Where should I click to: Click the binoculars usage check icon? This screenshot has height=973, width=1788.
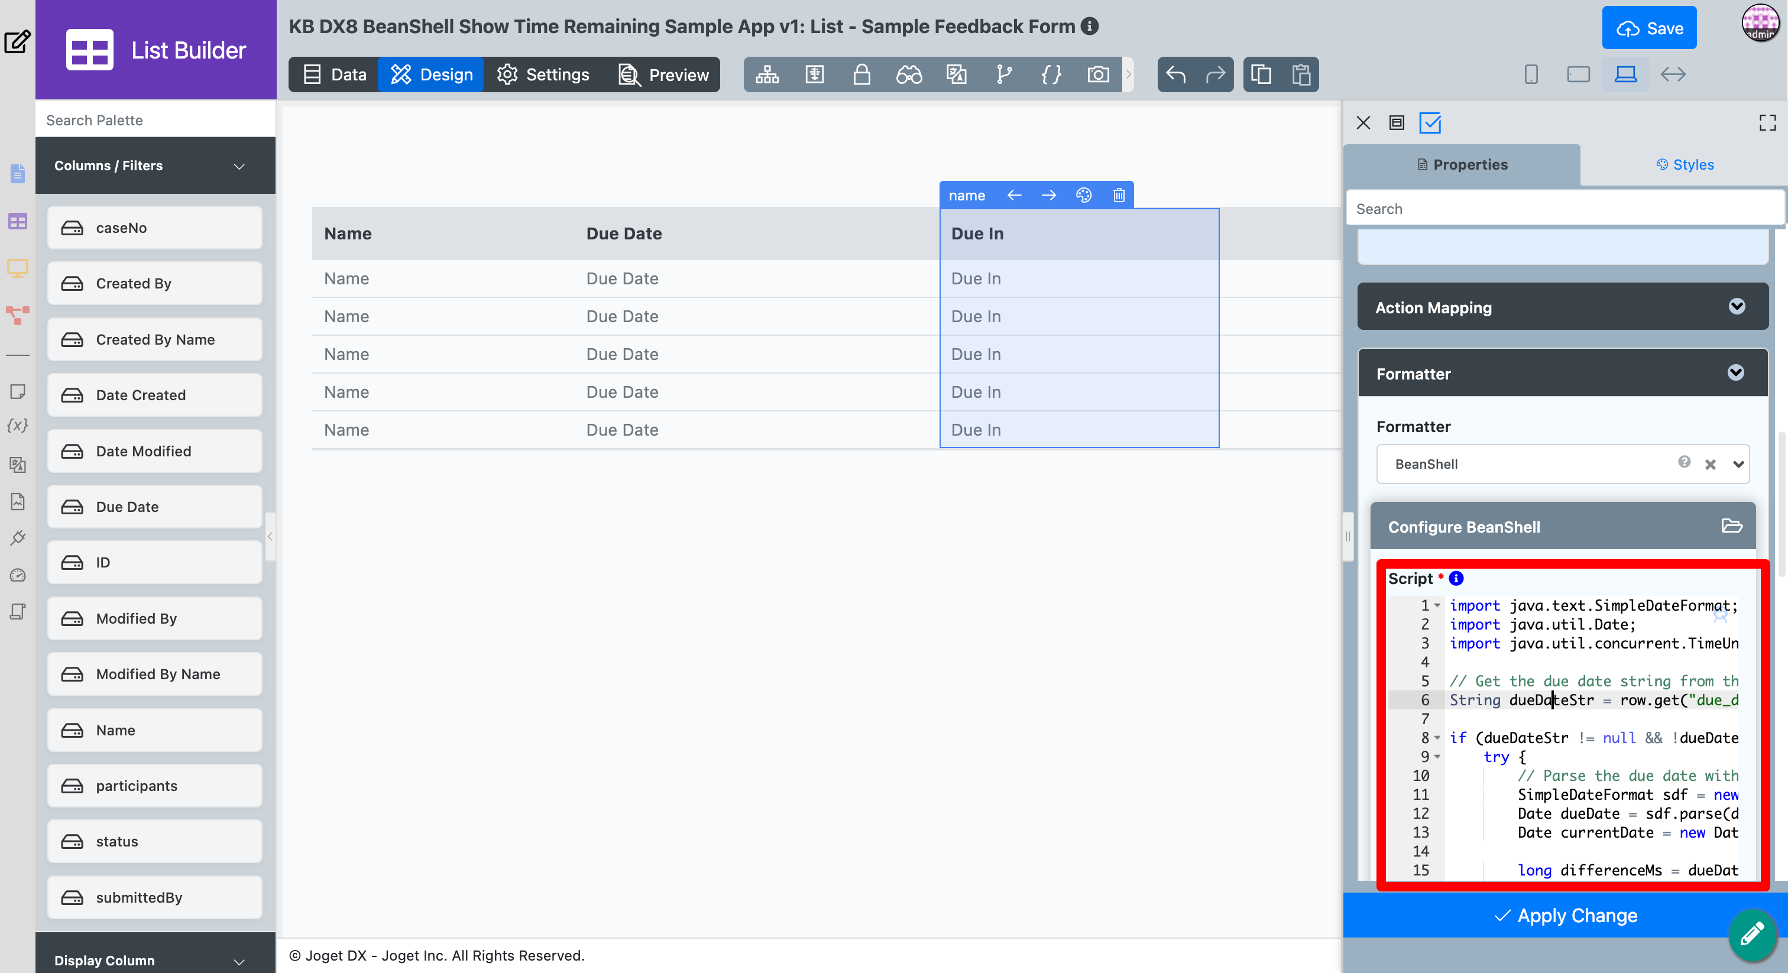point(909,74)
